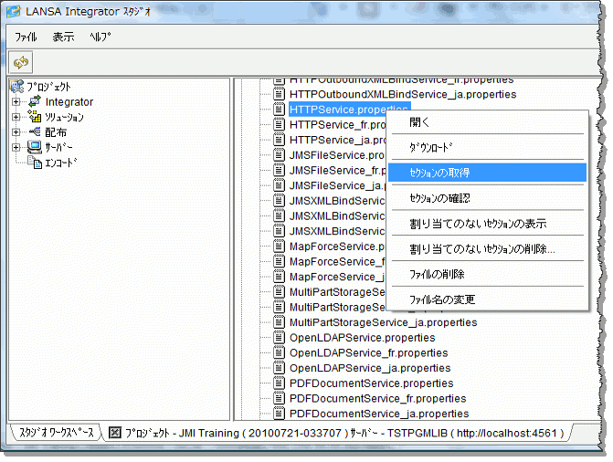Click the エンコード document icon
This screenshot has width=613, height=462.
point(35,163)
